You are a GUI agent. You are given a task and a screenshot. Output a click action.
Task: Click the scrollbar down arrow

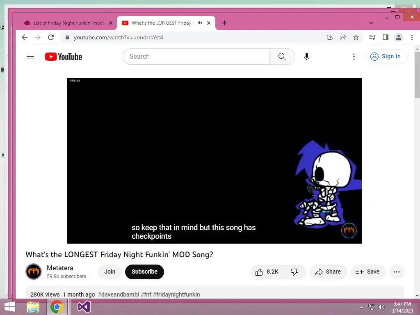click(417, 296)
